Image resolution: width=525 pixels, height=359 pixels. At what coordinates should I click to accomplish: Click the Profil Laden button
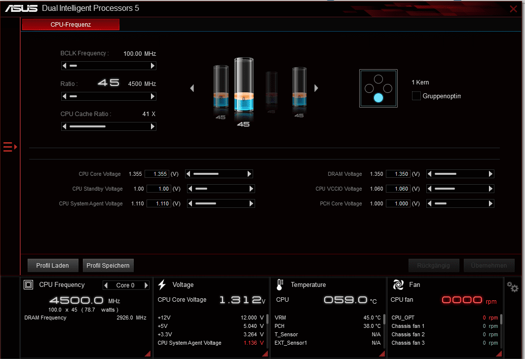click(53, 266)
